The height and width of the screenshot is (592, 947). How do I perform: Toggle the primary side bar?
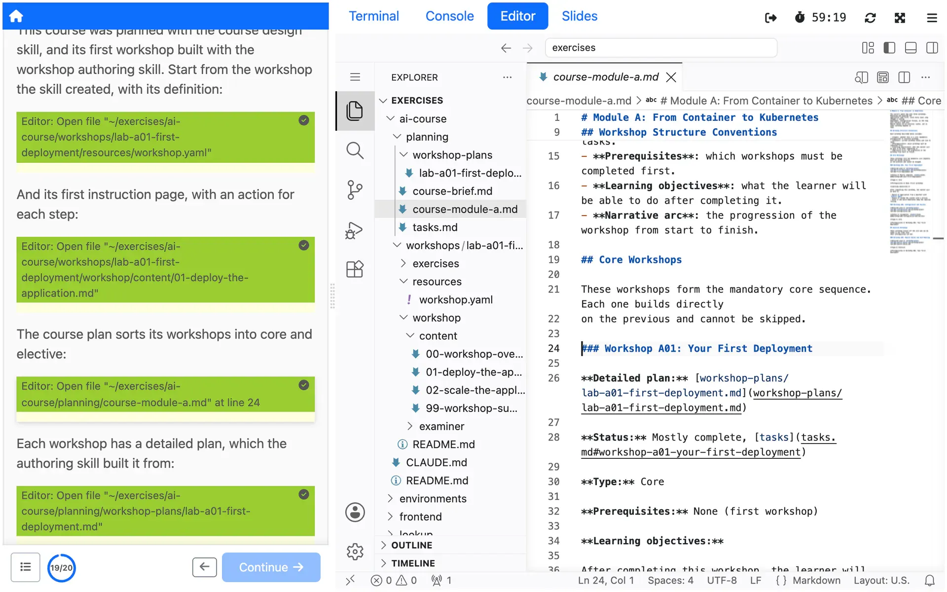[889, 48]
